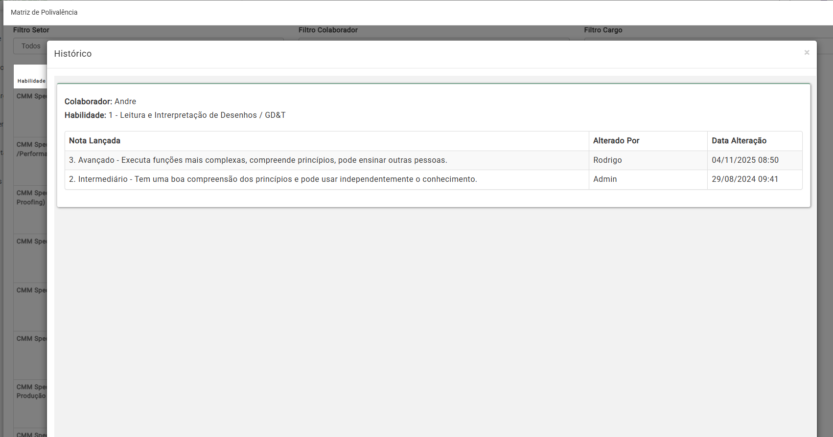Click the Alterado Por column header
This screenshot has height=437, width=833.
point(616,141)
